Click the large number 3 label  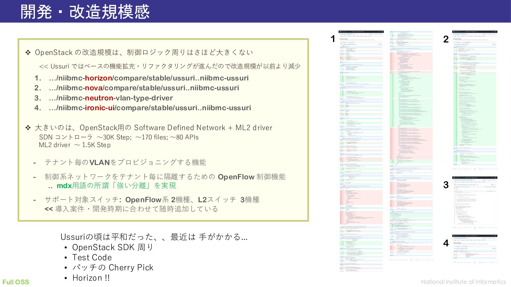(446, 185)
